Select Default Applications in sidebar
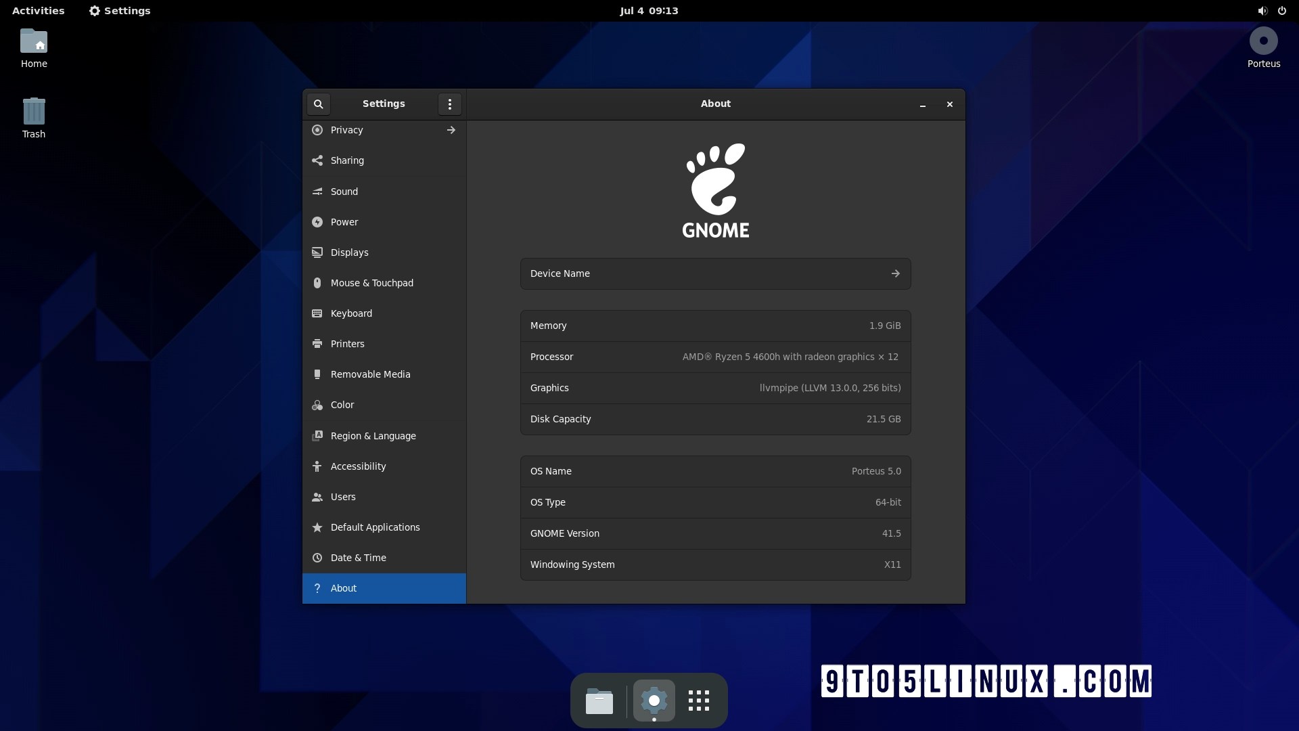Image resolution: width=1299 pixels, height=731 pixels. [375, 527]
